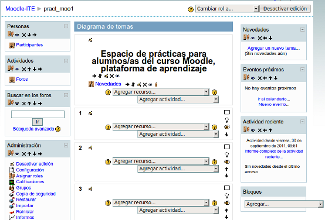Mark topic 1 as current with lightbulb
The width and height of the screenshot is (325, 220).
227,120
